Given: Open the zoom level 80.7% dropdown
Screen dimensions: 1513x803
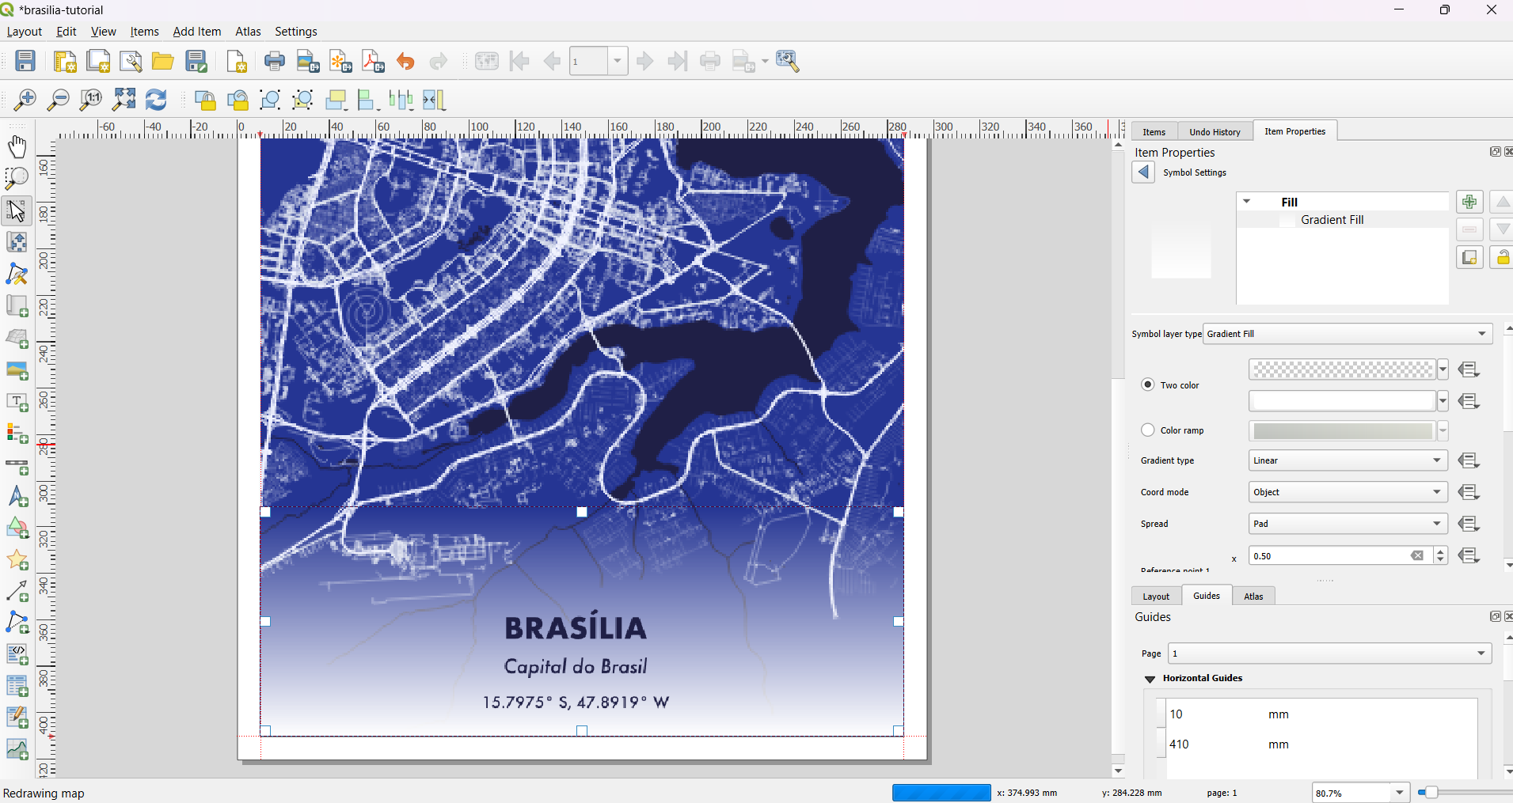Looking at the screenshot, I should pos(1400,793).
